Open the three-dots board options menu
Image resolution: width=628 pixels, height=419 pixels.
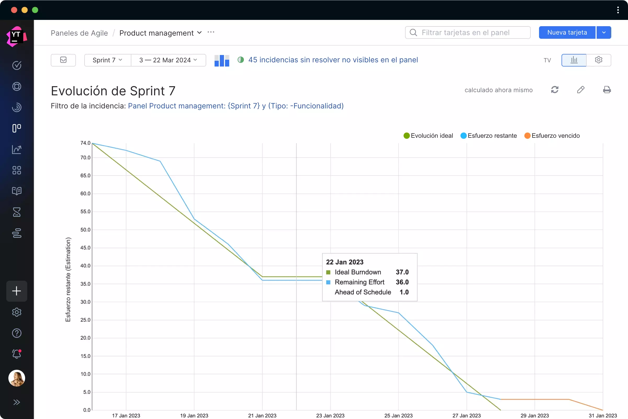coord(211,32)
